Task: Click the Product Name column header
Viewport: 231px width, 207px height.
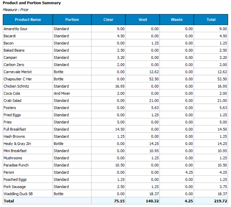Action: (x=28, y=20)
